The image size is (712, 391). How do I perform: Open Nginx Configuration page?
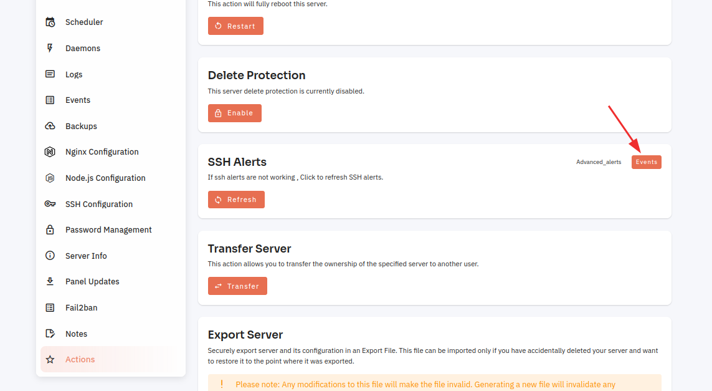(111, 152)
